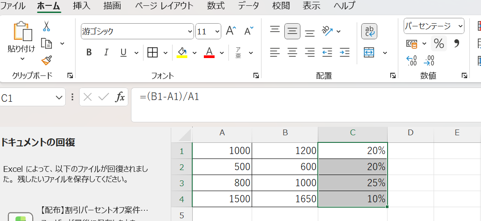481x221 pixels.
Task: Click the Insert Function fx icon
Action: point(120,97)
